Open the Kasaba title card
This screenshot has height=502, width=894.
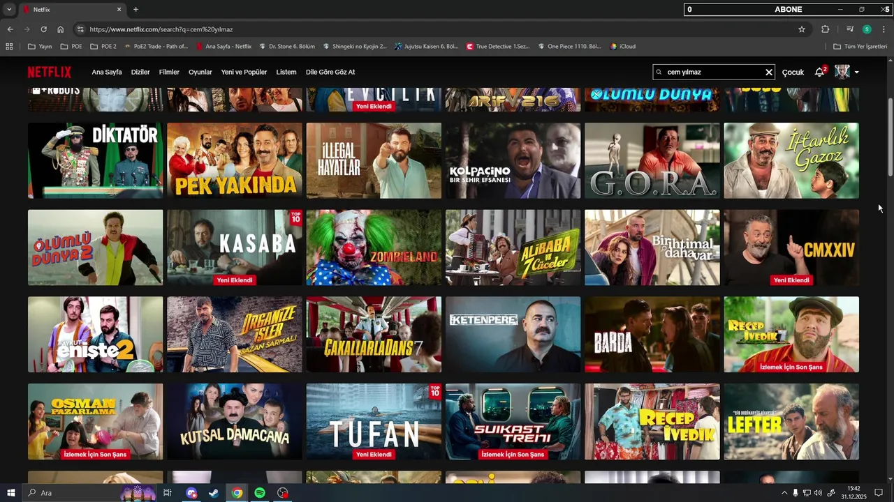[x=235, y=248]
